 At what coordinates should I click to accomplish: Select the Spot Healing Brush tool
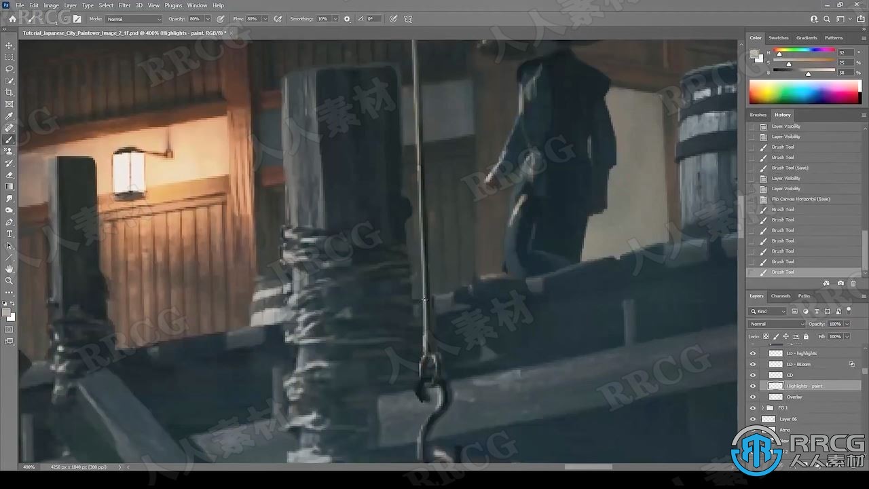pyautogui.click(x=9, y=128)
